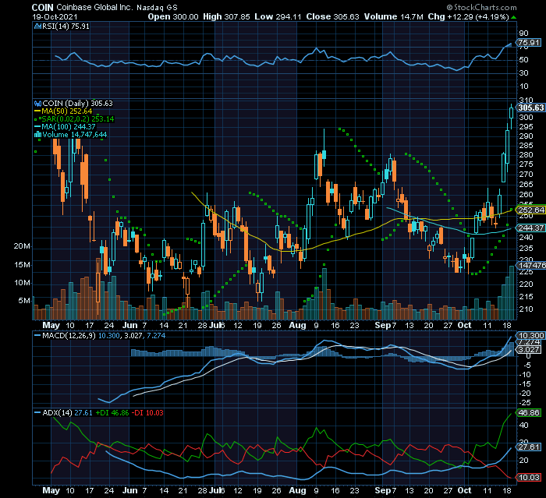This screenshot has width=546, height=498.
Task: Click the candlestick icon before COIN (Daily)
Action: (x=38, y=104)
